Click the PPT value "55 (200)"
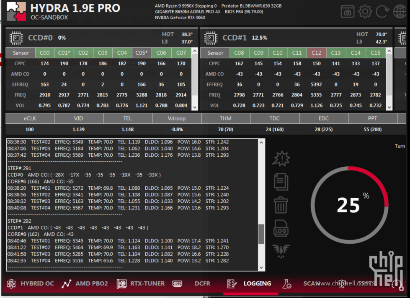Image resolution: width=410 pixels, height=298 pixels. pyautogui.click(x=373, y=130)
